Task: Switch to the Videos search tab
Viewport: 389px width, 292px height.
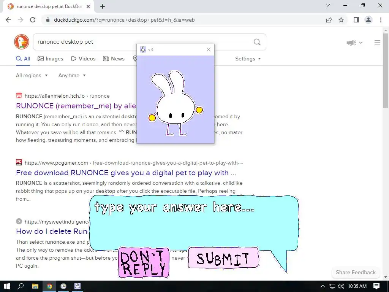Action: pos(83,59)
